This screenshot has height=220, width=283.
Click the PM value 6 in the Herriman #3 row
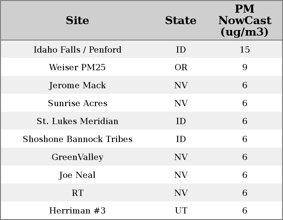245,211
